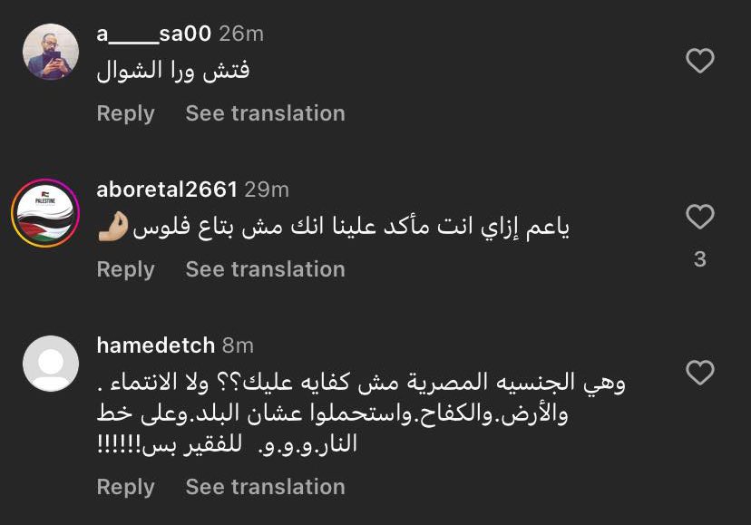Reply to a____sa00's comment

click(x=125, y=113)
